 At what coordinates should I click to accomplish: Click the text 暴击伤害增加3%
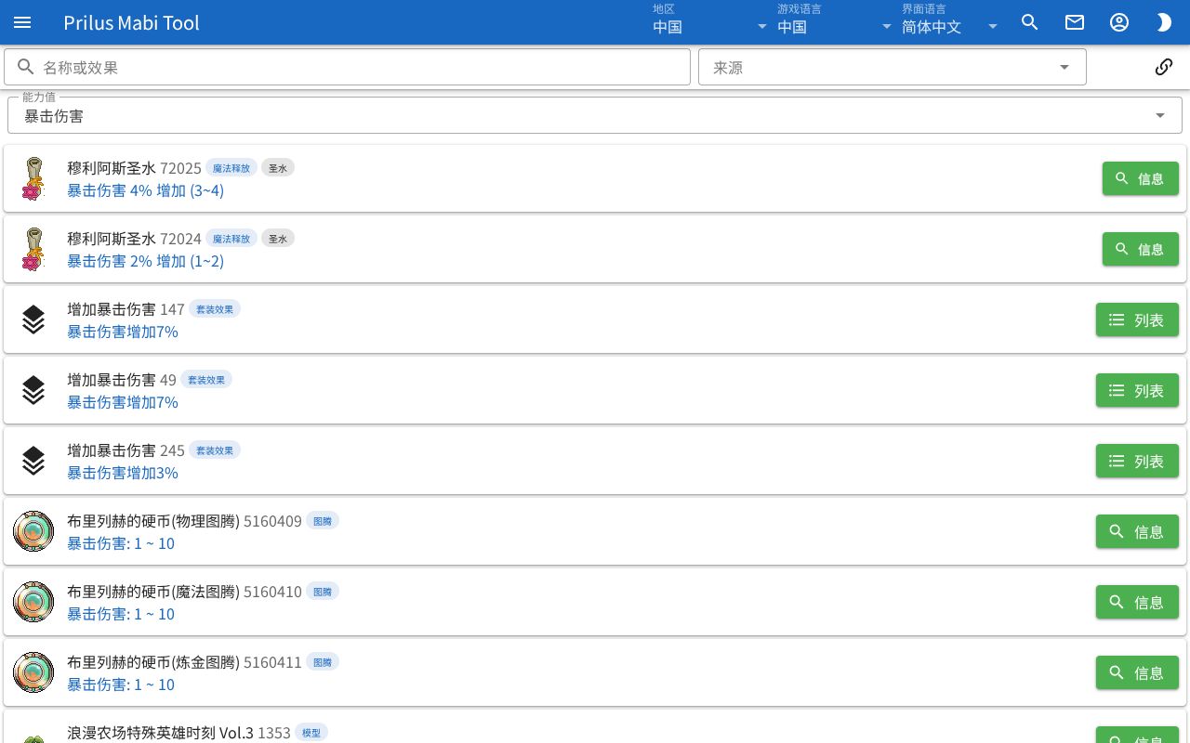tap(123, 473)
